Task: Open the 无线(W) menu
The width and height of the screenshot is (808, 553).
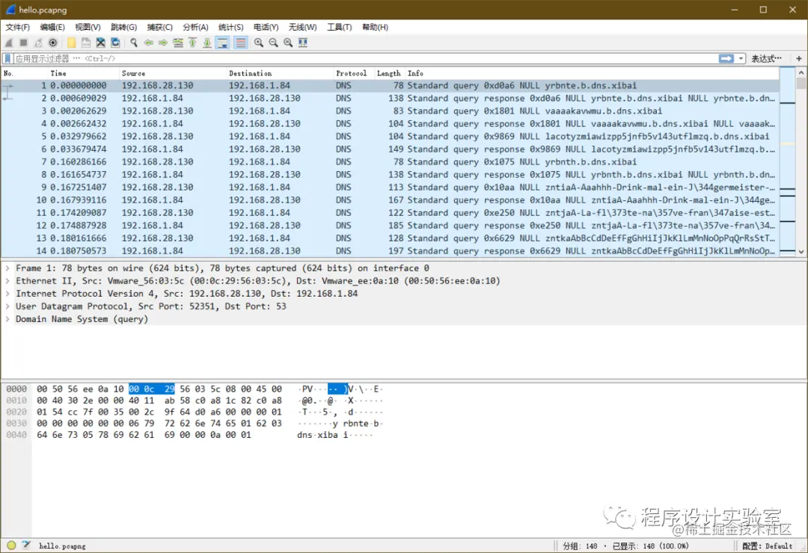Action: [302, 28]
